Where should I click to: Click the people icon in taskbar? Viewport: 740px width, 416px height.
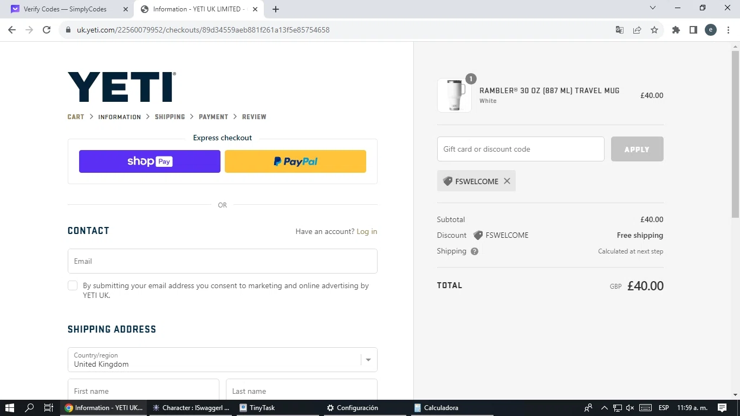pos(588,408)
